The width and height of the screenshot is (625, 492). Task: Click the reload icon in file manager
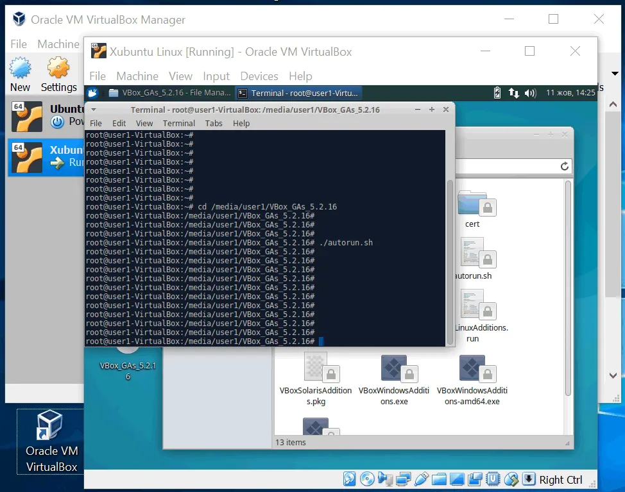pyautogui.click(x=565, y=166)
